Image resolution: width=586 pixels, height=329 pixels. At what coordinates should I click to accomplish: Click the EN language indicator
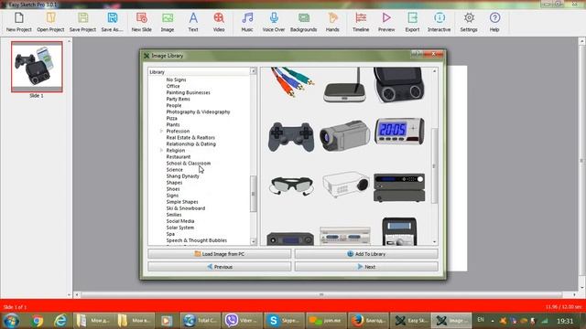pos(481,320)
